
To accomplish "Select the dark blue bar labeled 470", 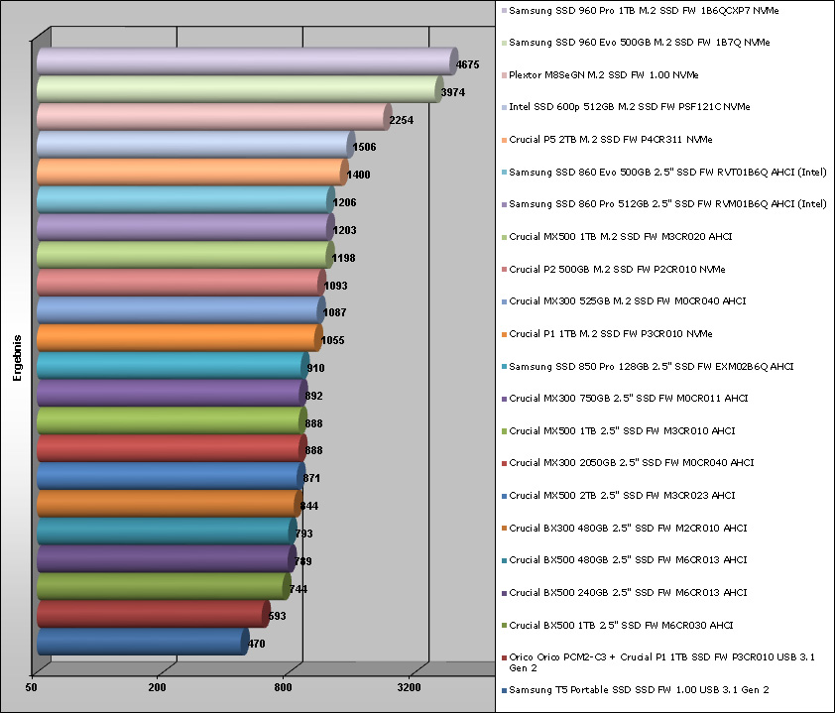I will tap(143, 642).
